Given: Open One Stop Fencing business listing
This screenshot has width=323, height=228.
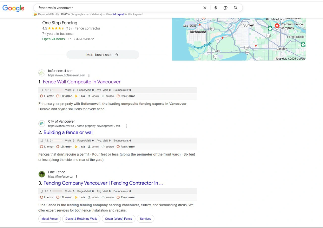Looking at the screenshot, I should [x=60, y=23].
